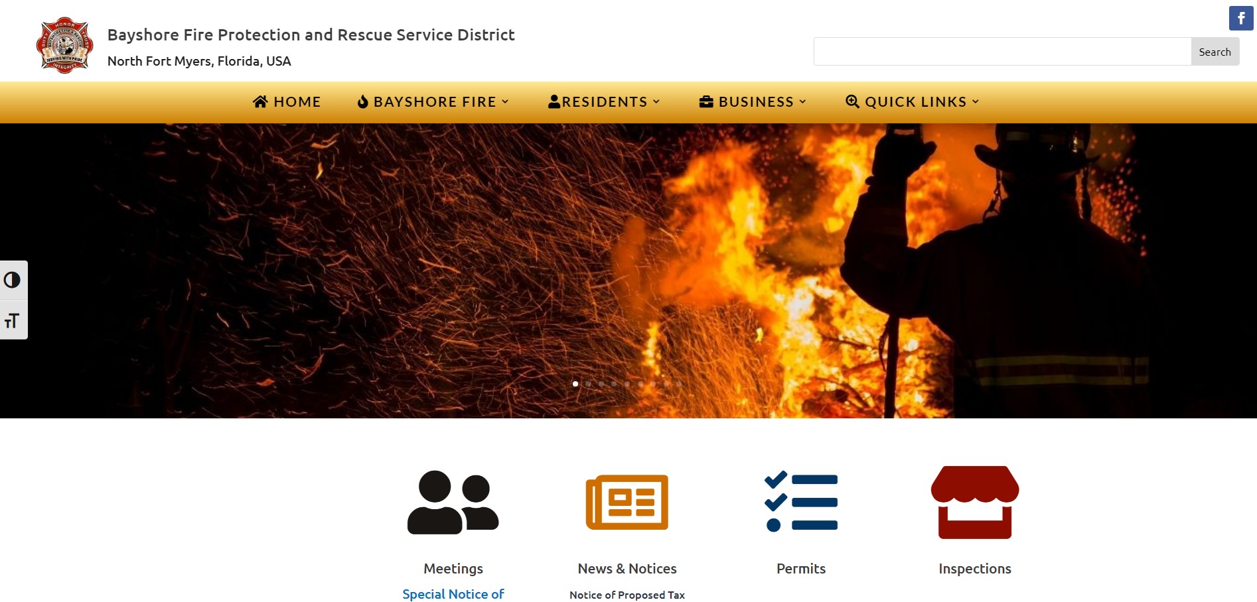The height and width of the screenshot is (602, 1257).
Task: Go to the Home menu item
Action: 297,101
